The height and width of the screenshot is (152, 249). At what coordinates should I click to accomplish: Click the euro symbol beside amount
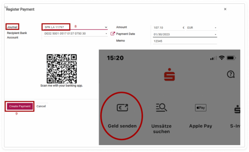(183, 27)
